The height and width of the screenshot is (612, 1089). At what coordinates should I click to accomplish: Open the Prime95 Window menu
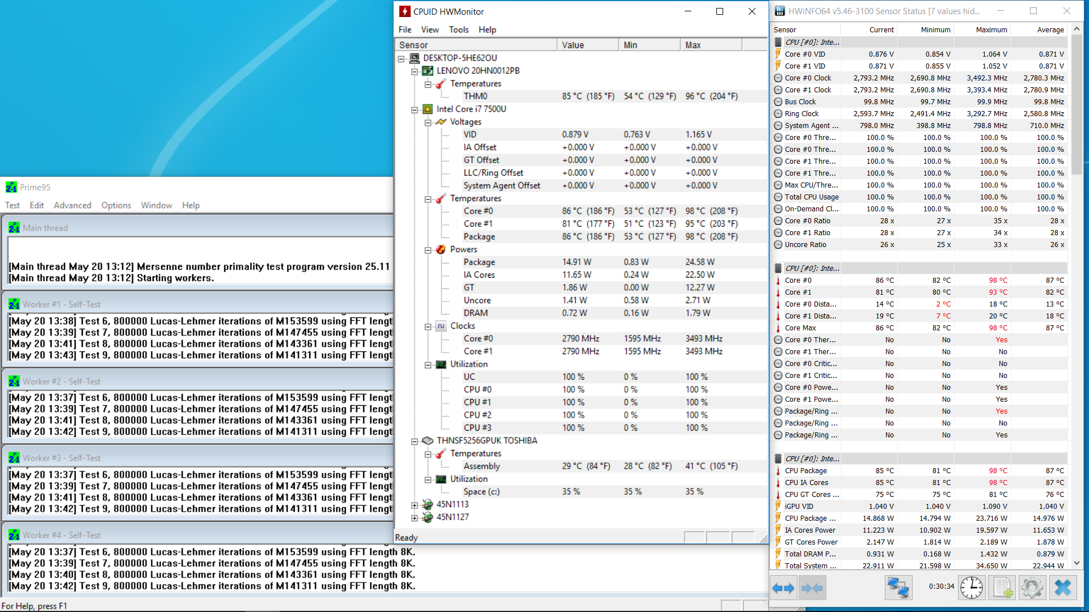[157, 205]
